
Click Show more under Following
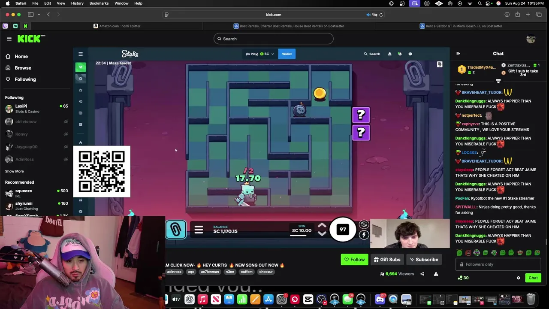[x=15, y=171]
